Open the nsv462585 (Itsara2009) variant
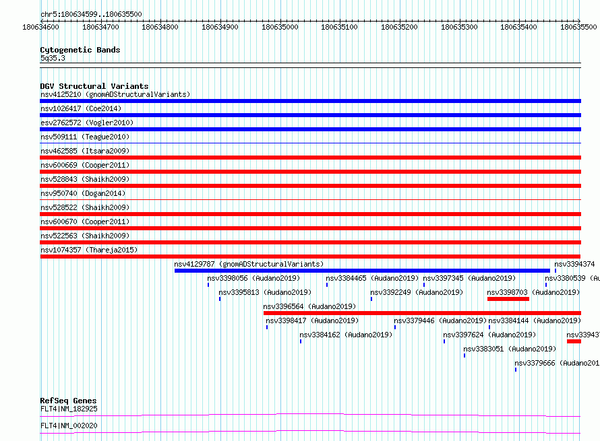 point(85,151)
